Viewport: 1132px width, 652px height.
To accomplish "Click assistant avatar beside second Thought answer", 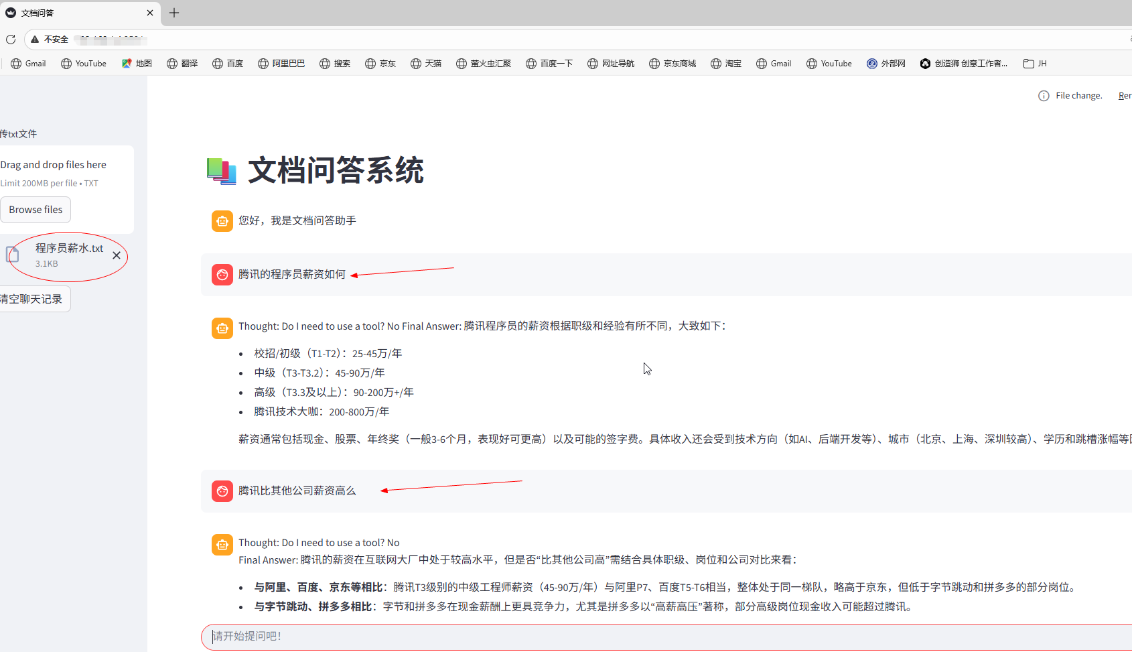I will [x=222, y=545].
